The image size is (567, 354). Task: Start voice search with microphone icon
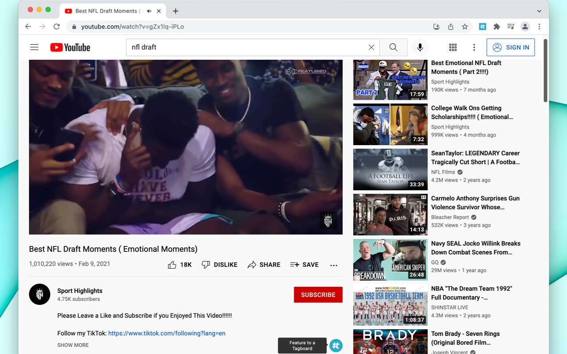click(x=420, y=47)
